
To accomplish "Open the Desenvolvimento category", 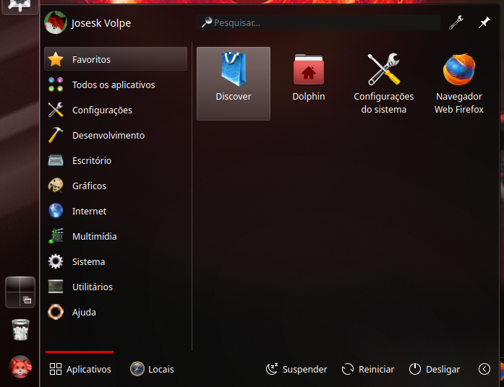I will click(116, 135).
